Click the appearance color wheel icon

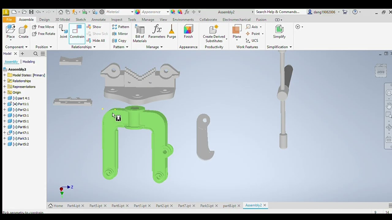pyautogui.click(x=138, y=12)
